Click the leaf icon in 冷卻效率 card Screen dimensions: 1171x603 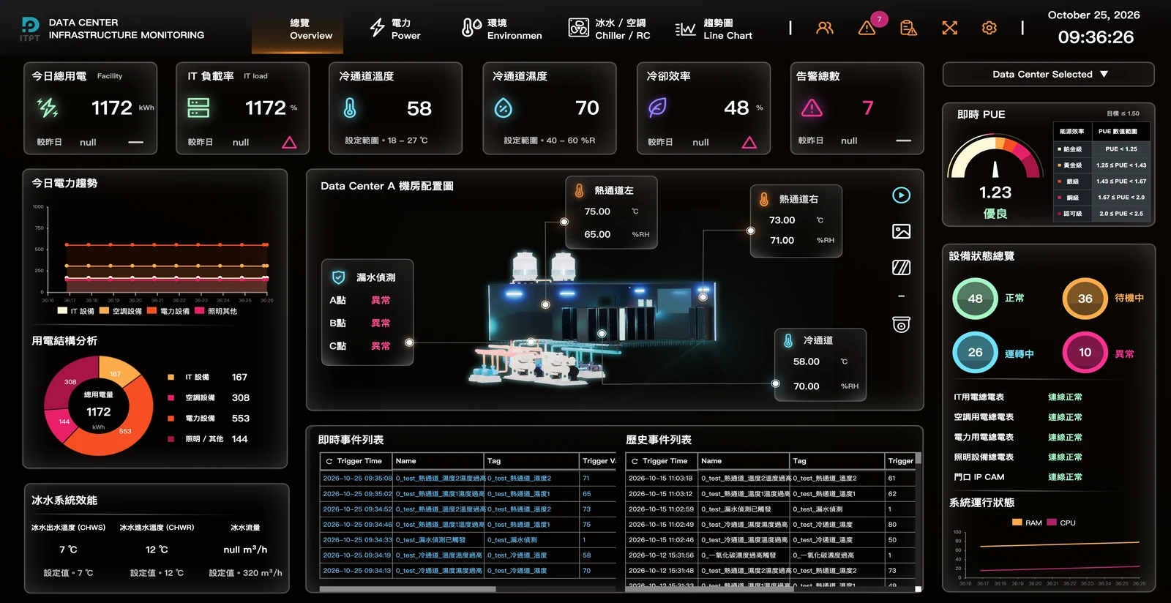coord(657,108)
